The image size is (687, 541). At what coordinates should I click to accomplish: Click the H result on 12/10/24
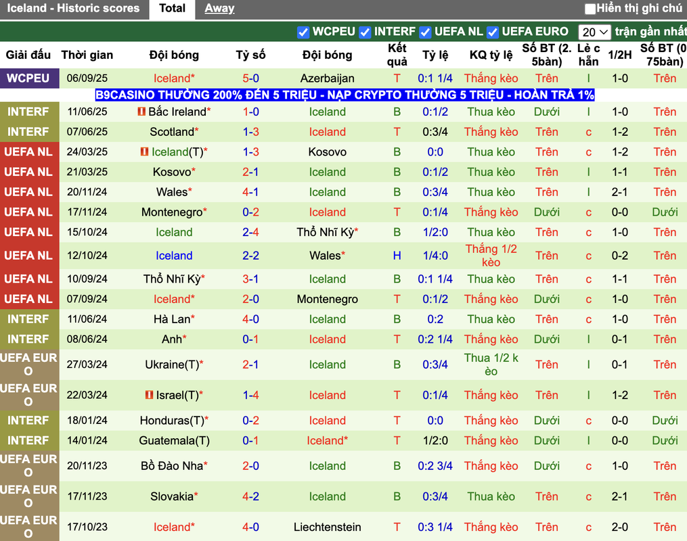click(397, 256)
